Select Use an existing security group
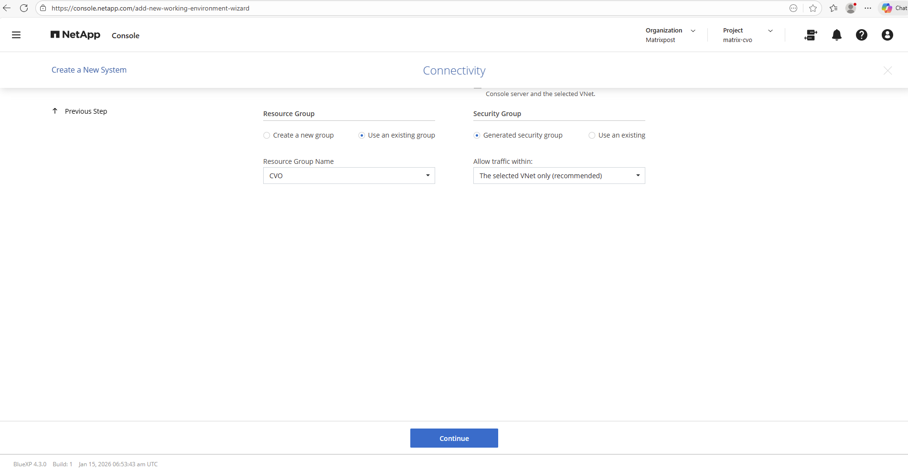This screenshot has width=908, height=472. click(x=592, y=136)
